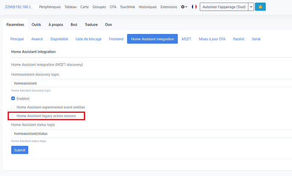Image resolution: width=292 pixels, height=176 pixels.
Task: Select Home Assistant integration sub-tab
Action: [152, 39]
